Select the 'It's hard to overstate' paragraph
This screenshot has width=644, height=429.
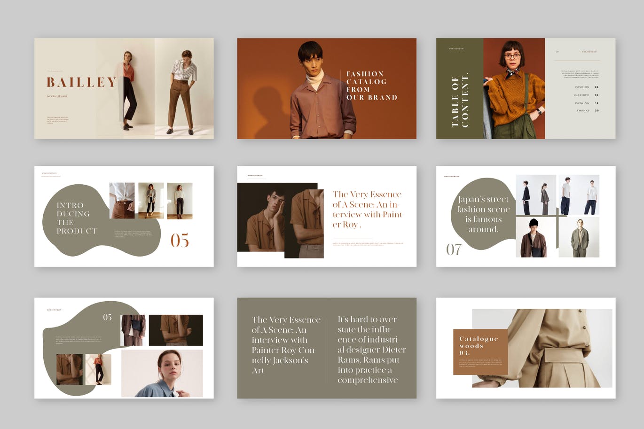pos(371,350)
